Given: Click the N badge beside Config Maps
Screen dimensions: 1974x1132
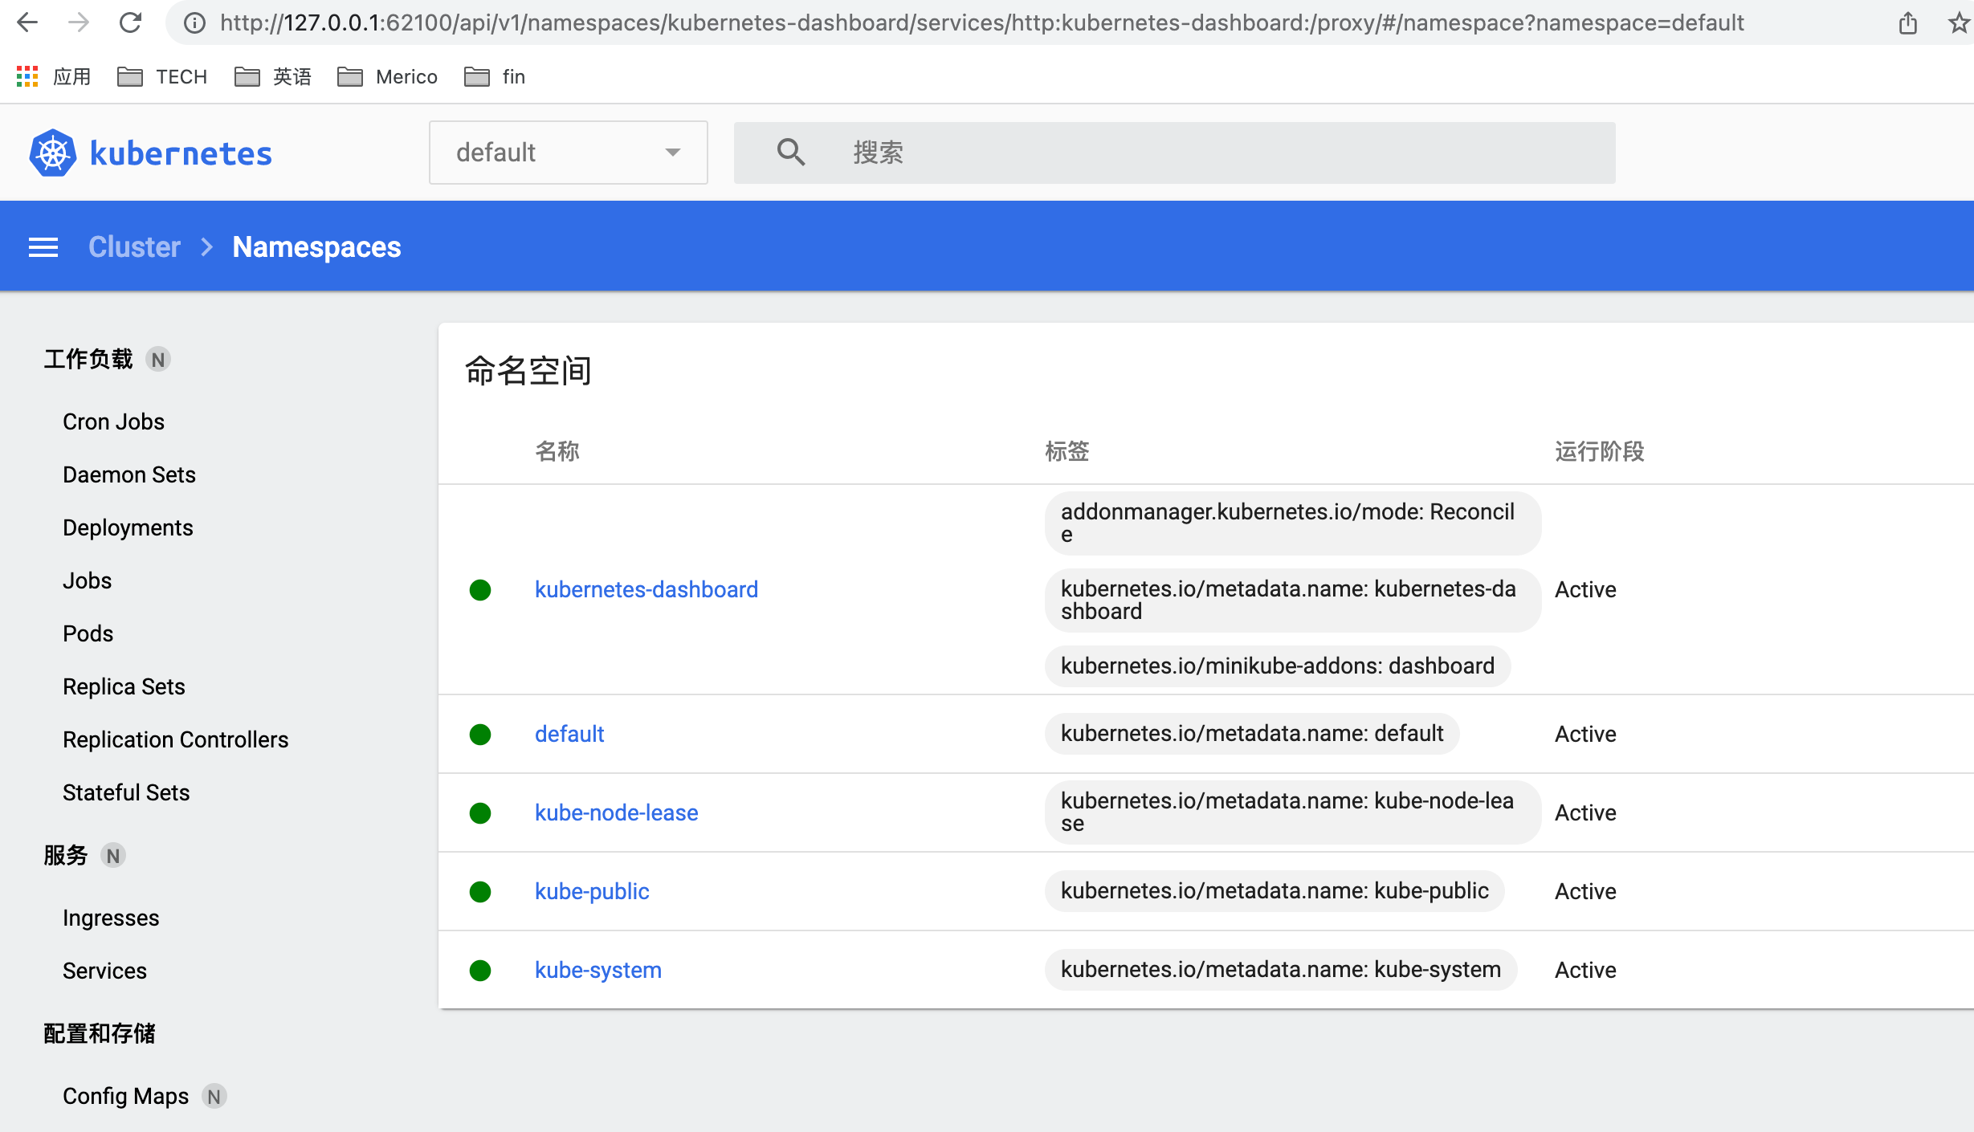Looking at the screenshot, I should (214, 1096).
